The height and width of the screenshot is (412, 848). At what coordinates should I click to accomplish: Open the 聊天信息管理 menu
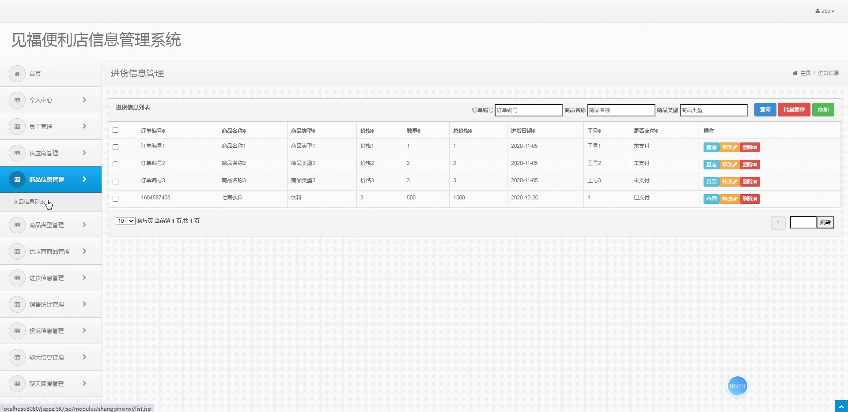(x=51, y=357)
